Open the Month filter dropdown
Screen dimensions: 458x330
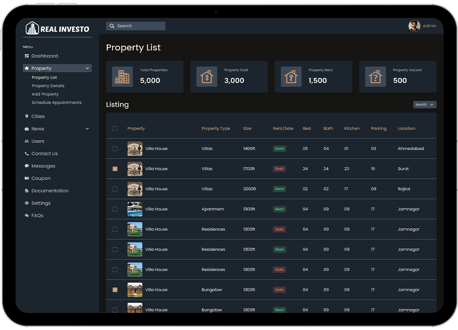point(425,104)
